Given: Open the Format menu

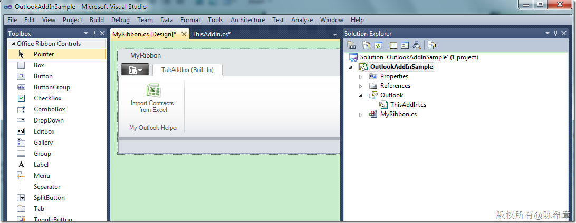Looking at the screenshot, I should coord(190,20).
